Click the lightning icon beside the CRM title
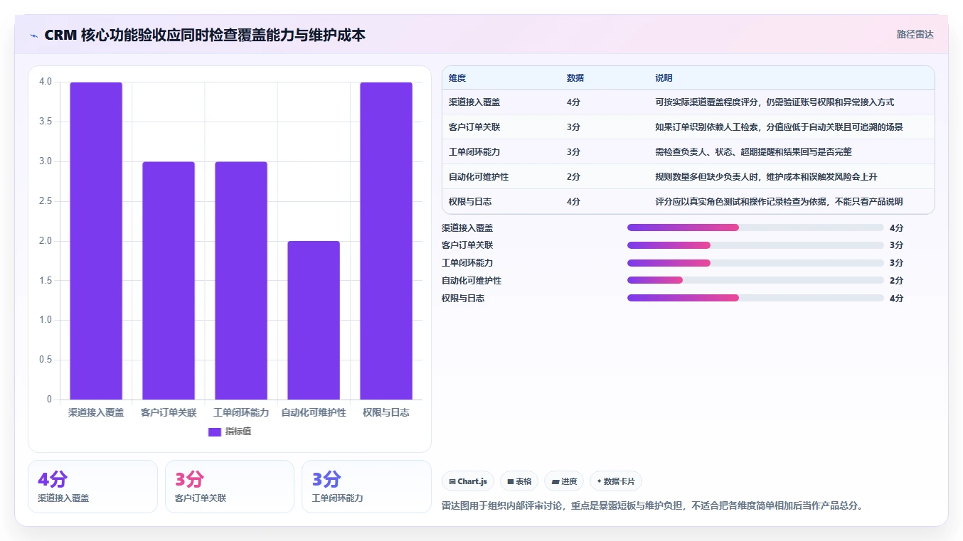This screenshot has height=541, width=963. pos(34,36)
